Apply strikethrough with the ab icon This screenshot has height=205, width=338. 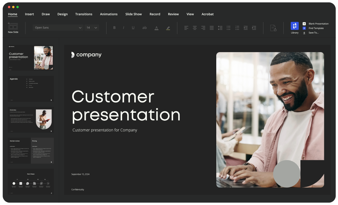[x=145, y=28]
